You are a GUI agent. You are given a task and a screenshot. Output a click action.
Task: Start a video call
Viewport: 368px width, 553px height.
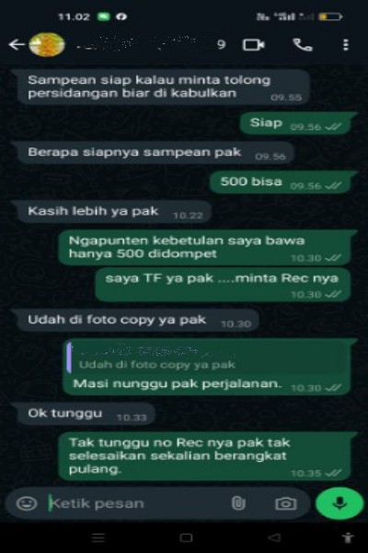coord(254,45)
